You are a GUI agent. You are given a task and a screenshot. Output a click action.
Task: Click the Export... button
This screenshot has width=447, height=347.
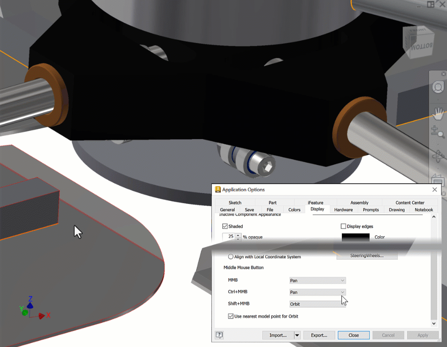(x=319, y=335)
